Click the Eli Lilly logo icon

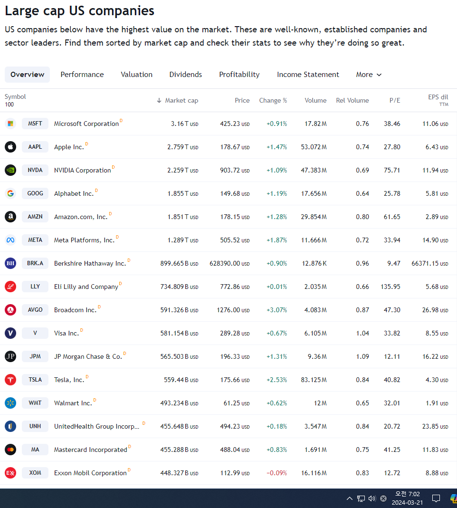pos(10,287)
